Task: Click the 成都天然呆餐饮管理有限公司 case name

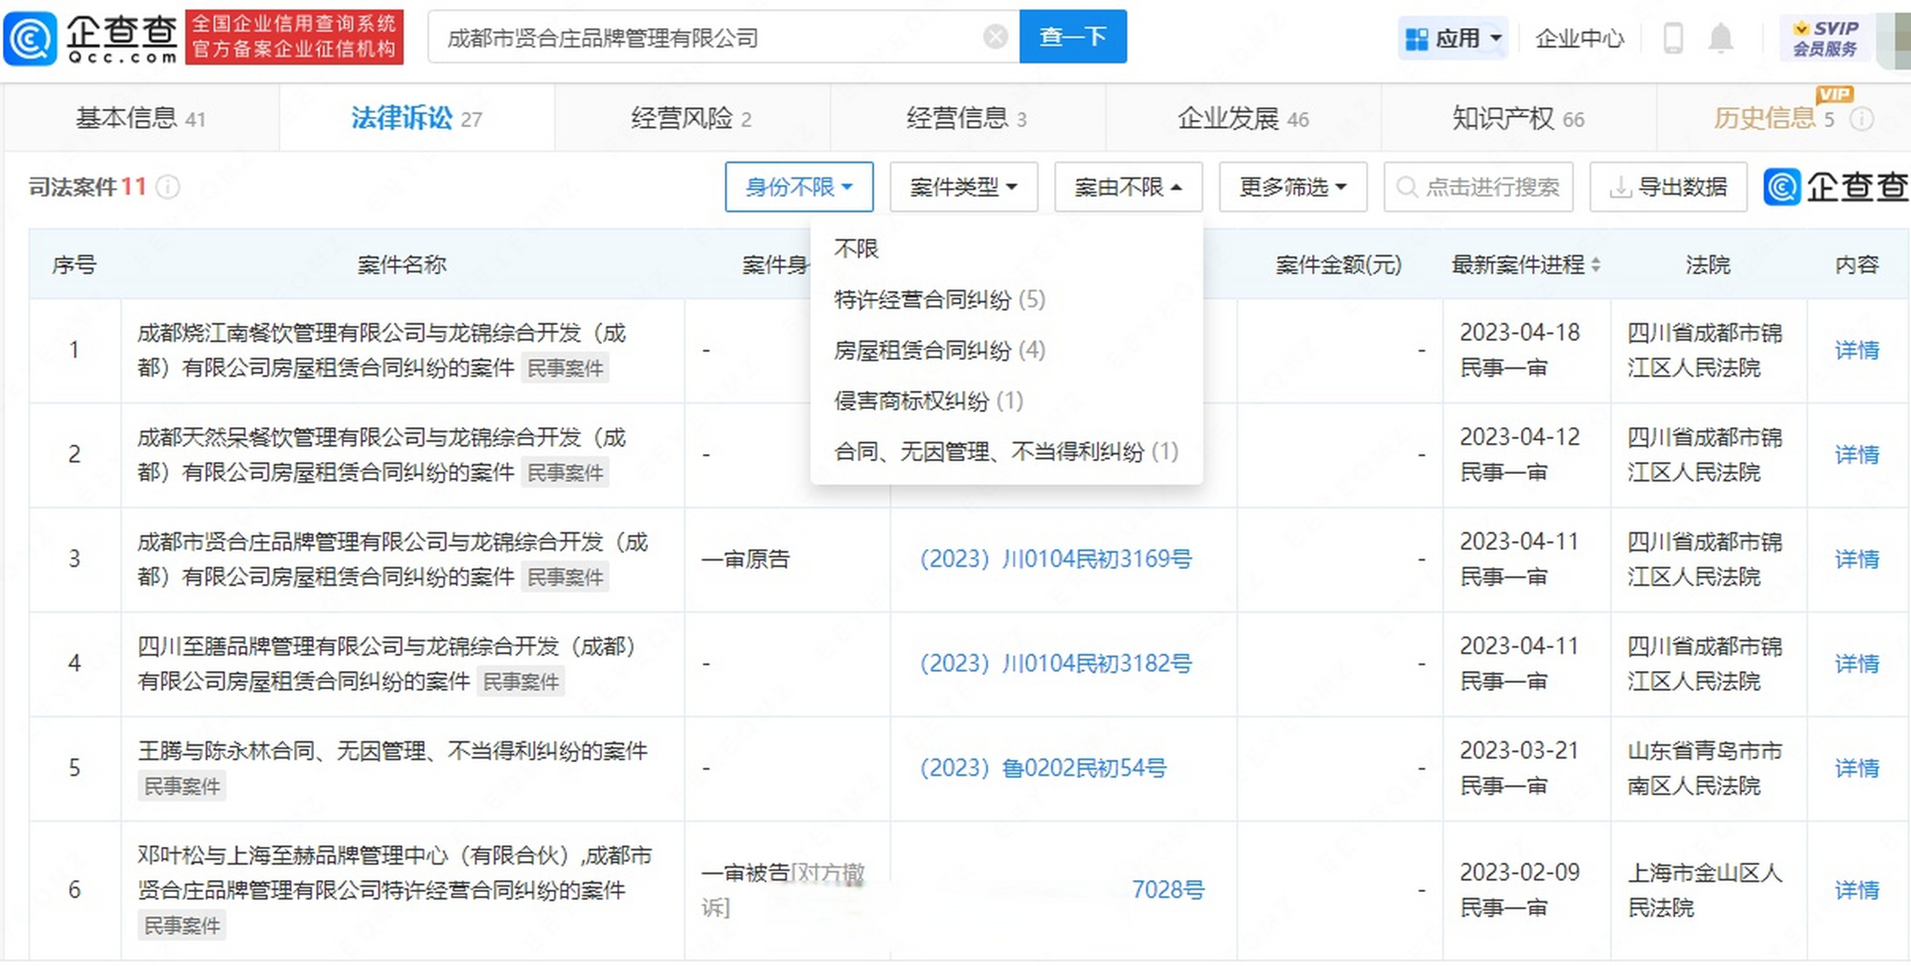Action: (382, 454)
